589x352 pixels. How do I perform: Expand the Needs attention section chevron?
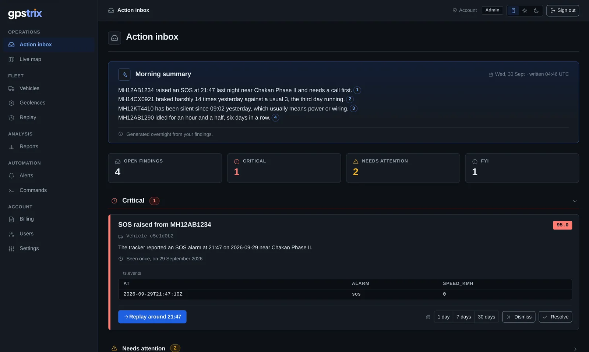pos(575,349)
